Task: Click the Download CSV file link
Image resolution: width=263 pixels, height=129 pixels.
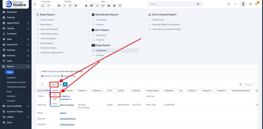Action: pyautogui.click(x=51, y=76)
